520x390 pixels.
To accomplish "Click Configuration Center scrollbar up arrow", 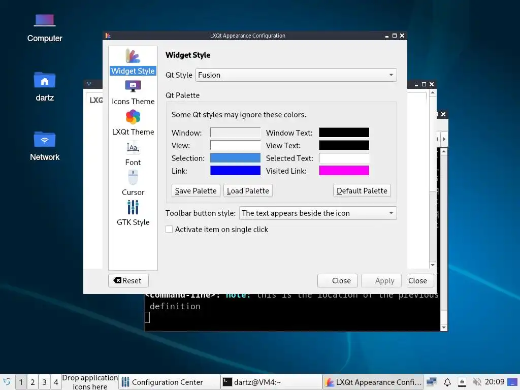I will pos(433,93).
